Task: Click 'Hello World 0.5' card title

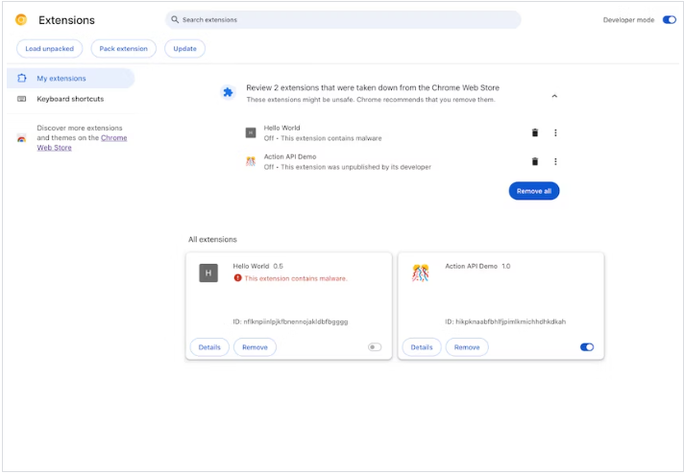Action: click(x=257, y=266)
